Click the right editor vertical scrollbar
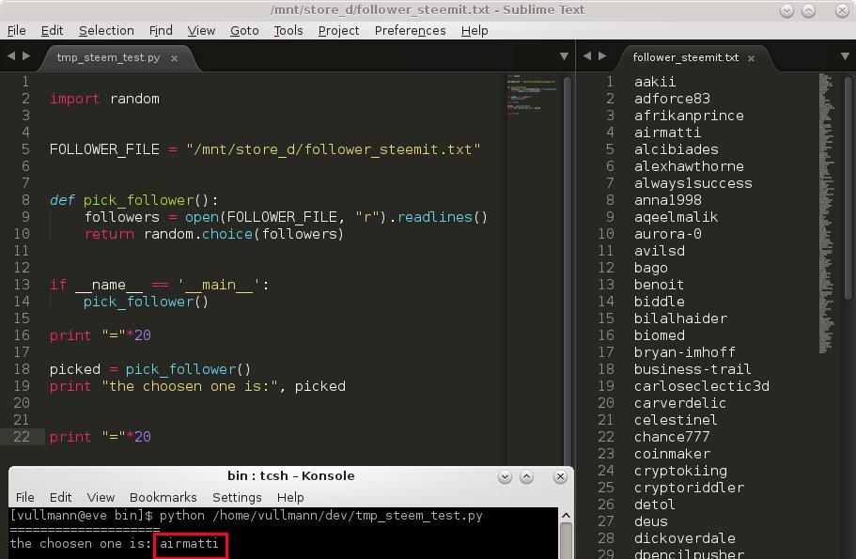 pyautogui.click(x=848, y=188)
